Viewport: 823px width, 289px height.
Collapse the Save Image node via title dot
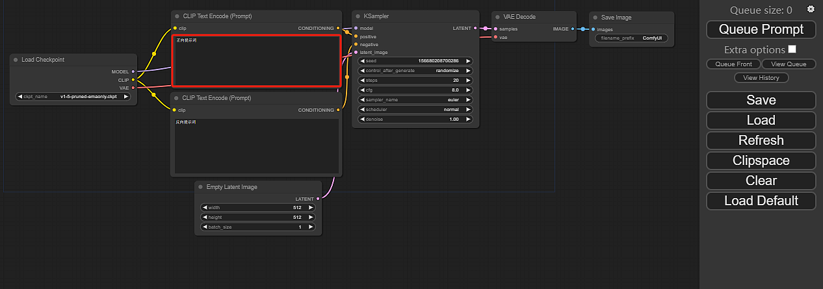[594, 18]
